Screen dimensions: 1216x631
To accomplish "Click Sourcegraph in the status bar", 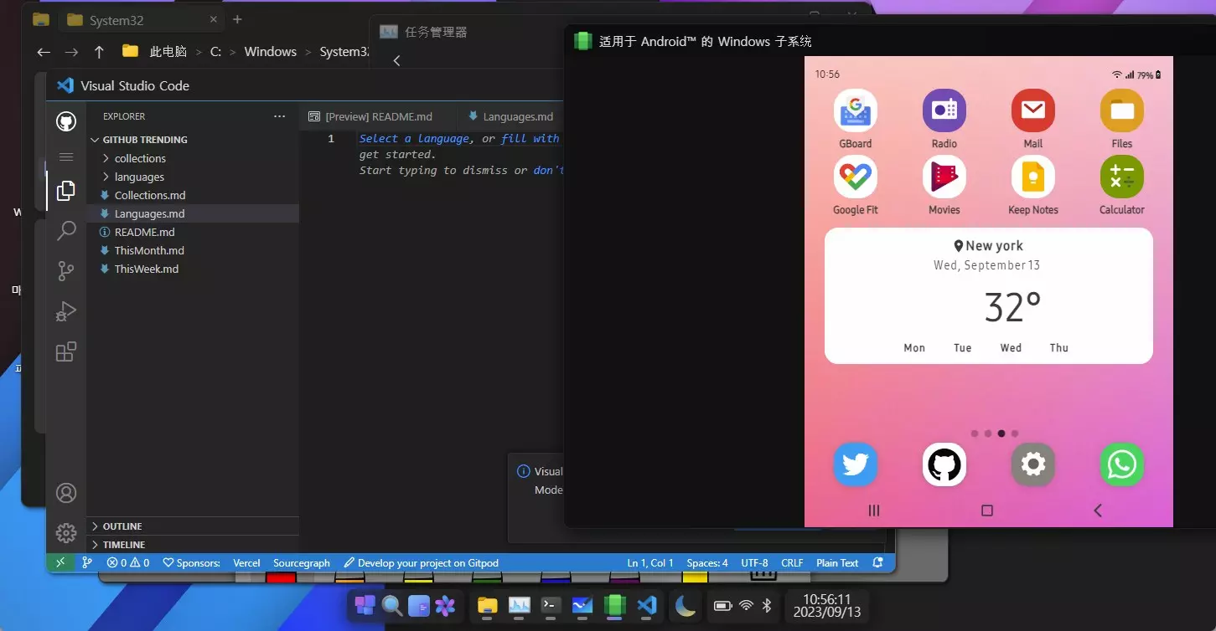I will [302, 563].
